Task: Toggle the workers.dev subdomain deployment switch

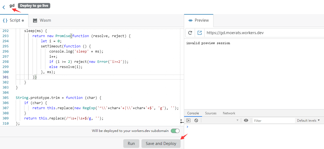Action: click(x=175, y=131)
